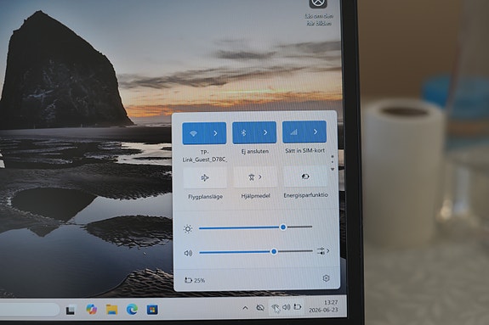Toggle Wi-Fi off in quick settings
The width and height of the screenshot is (489, 325).
(194, 133)
